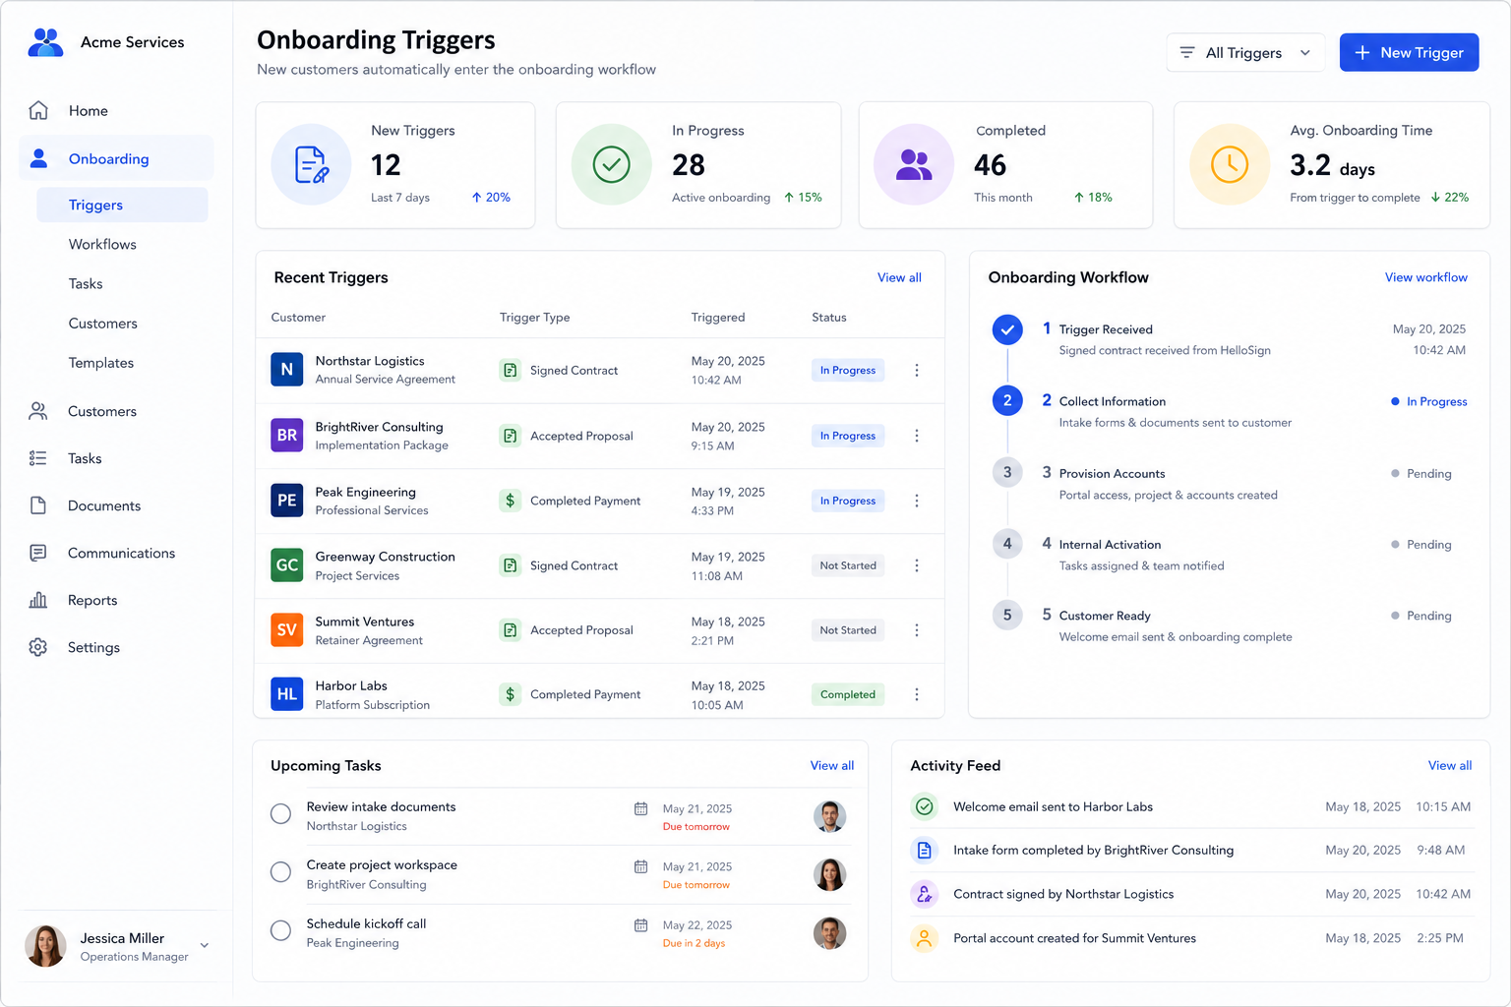The height and width of the screenshot is (1007, 1511).
Task: Click the Completed people group icon
Action: click(x=914, y=164)
